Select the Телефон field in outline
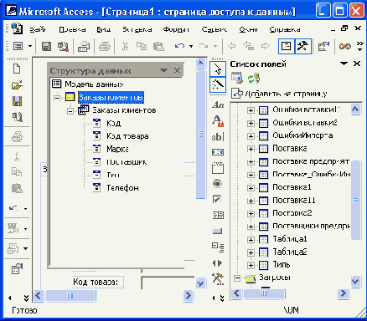 pyautogui.click(x=122, y=188)
